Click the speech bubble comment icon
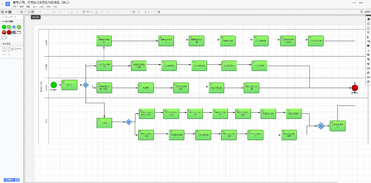This screenshot has width=371, height=183. pyautogui.click(x=368, y=46)
